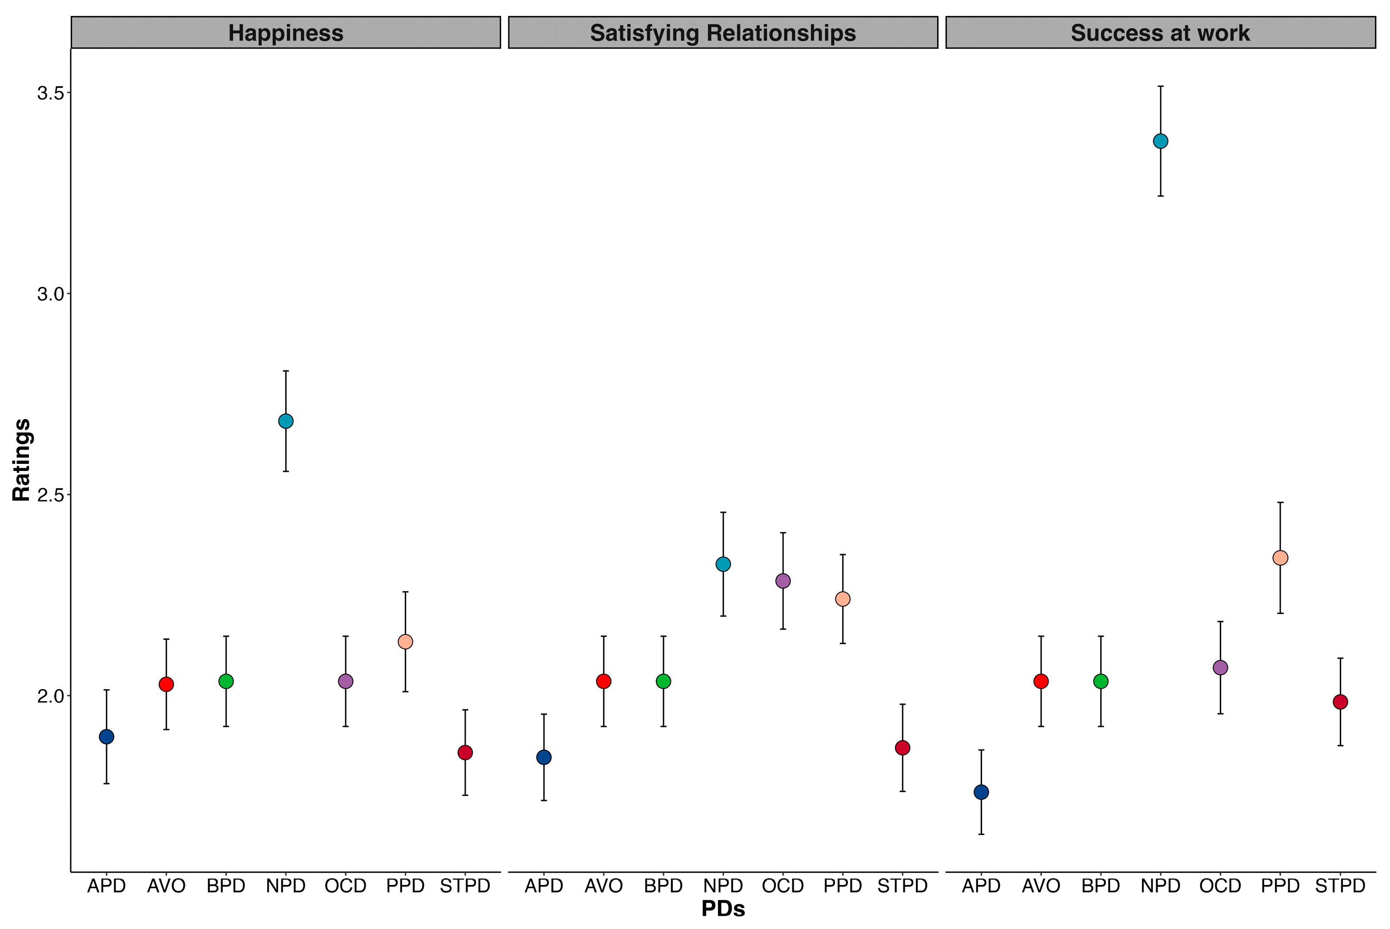Click the PDs x-axis title

[723, 909]
